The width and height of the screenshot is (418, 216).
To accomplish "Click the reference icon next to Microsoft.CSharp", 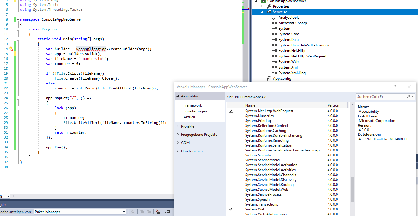I will [x=274, y=23].
